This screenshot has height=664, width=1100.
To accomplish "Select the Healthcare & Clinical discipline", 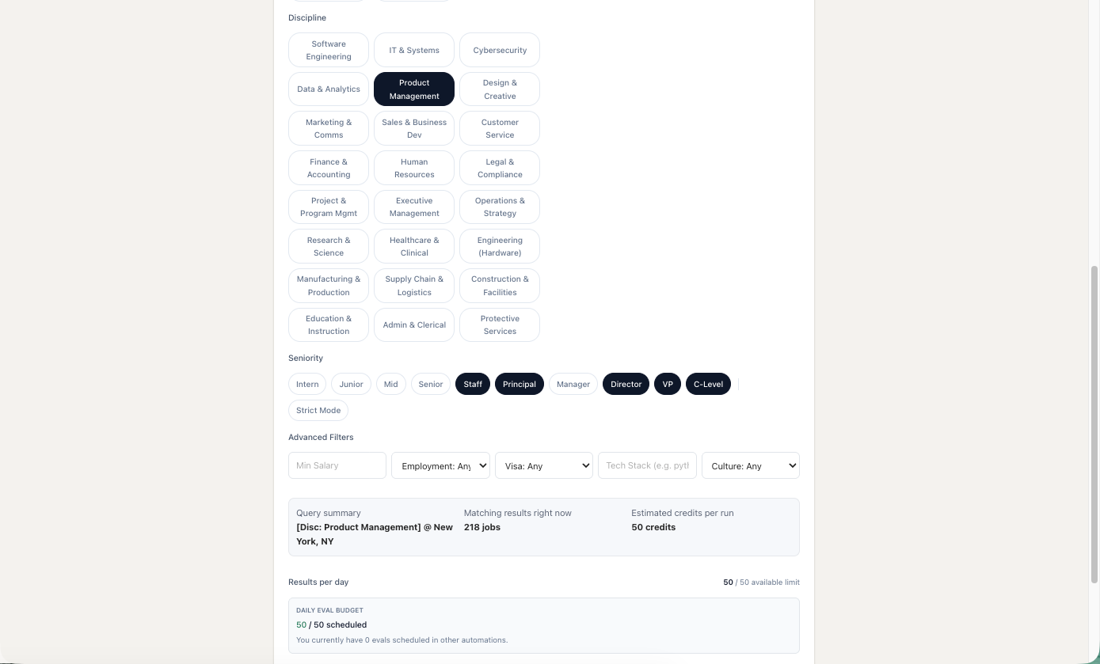I will (x=413, y=246).
